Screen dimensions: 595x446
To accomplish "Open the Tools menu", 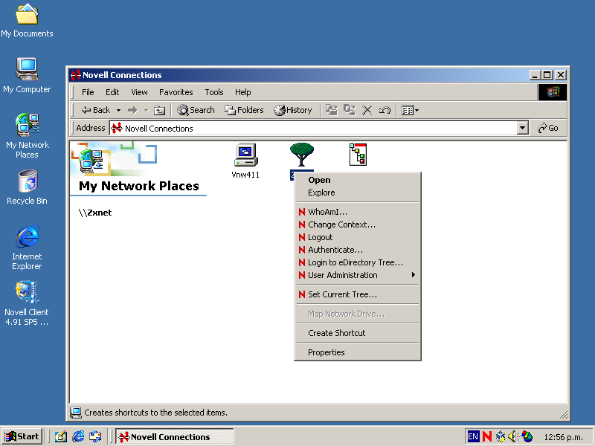I will click(214, 92).
